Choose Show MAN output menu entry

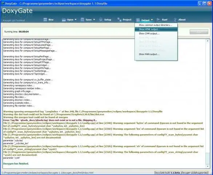click(x=156, y=54)
